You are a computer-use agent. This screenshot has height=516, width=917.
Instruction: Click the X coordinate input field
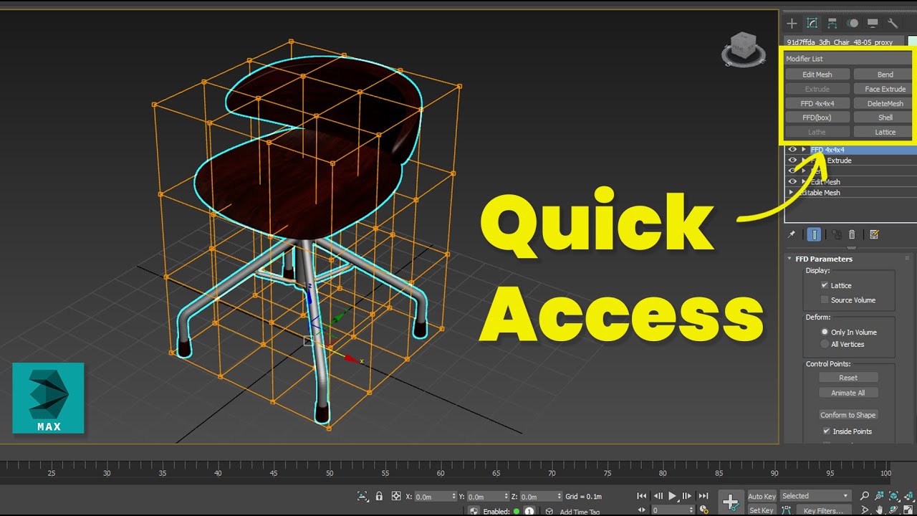click(x=436, y=497)
